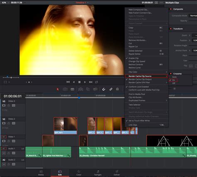Lock the Audio 1 track
Image resolution: width=197 pixels, height=177 pixels.
[x=9, y=153]
